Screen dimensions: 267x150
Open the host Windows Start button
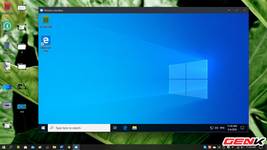pos(3,147)
